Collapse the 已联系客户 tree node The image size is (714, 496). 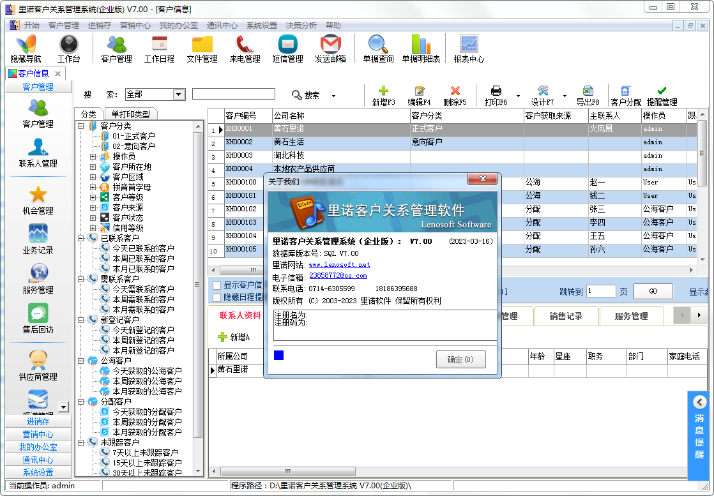pyautogui.click(x=81, y=238)
